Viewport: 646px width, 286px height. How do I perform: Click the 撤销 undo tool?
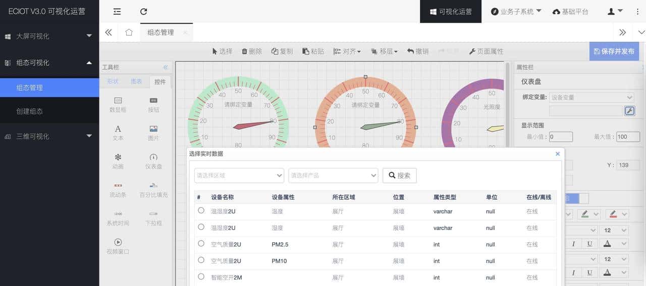(418, 51)
